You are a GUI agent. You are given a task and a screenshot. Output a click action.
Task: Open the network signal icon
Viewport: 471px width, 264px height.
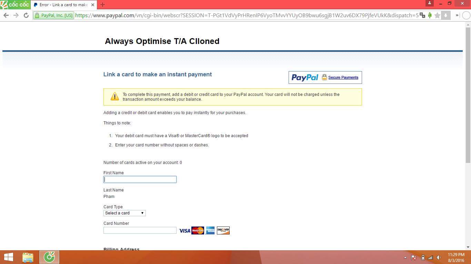click(x=430, y=257)
